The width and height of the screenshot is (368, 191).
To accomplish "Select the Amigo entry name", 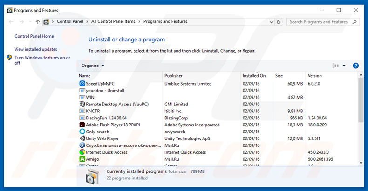I will pos(93,159).
